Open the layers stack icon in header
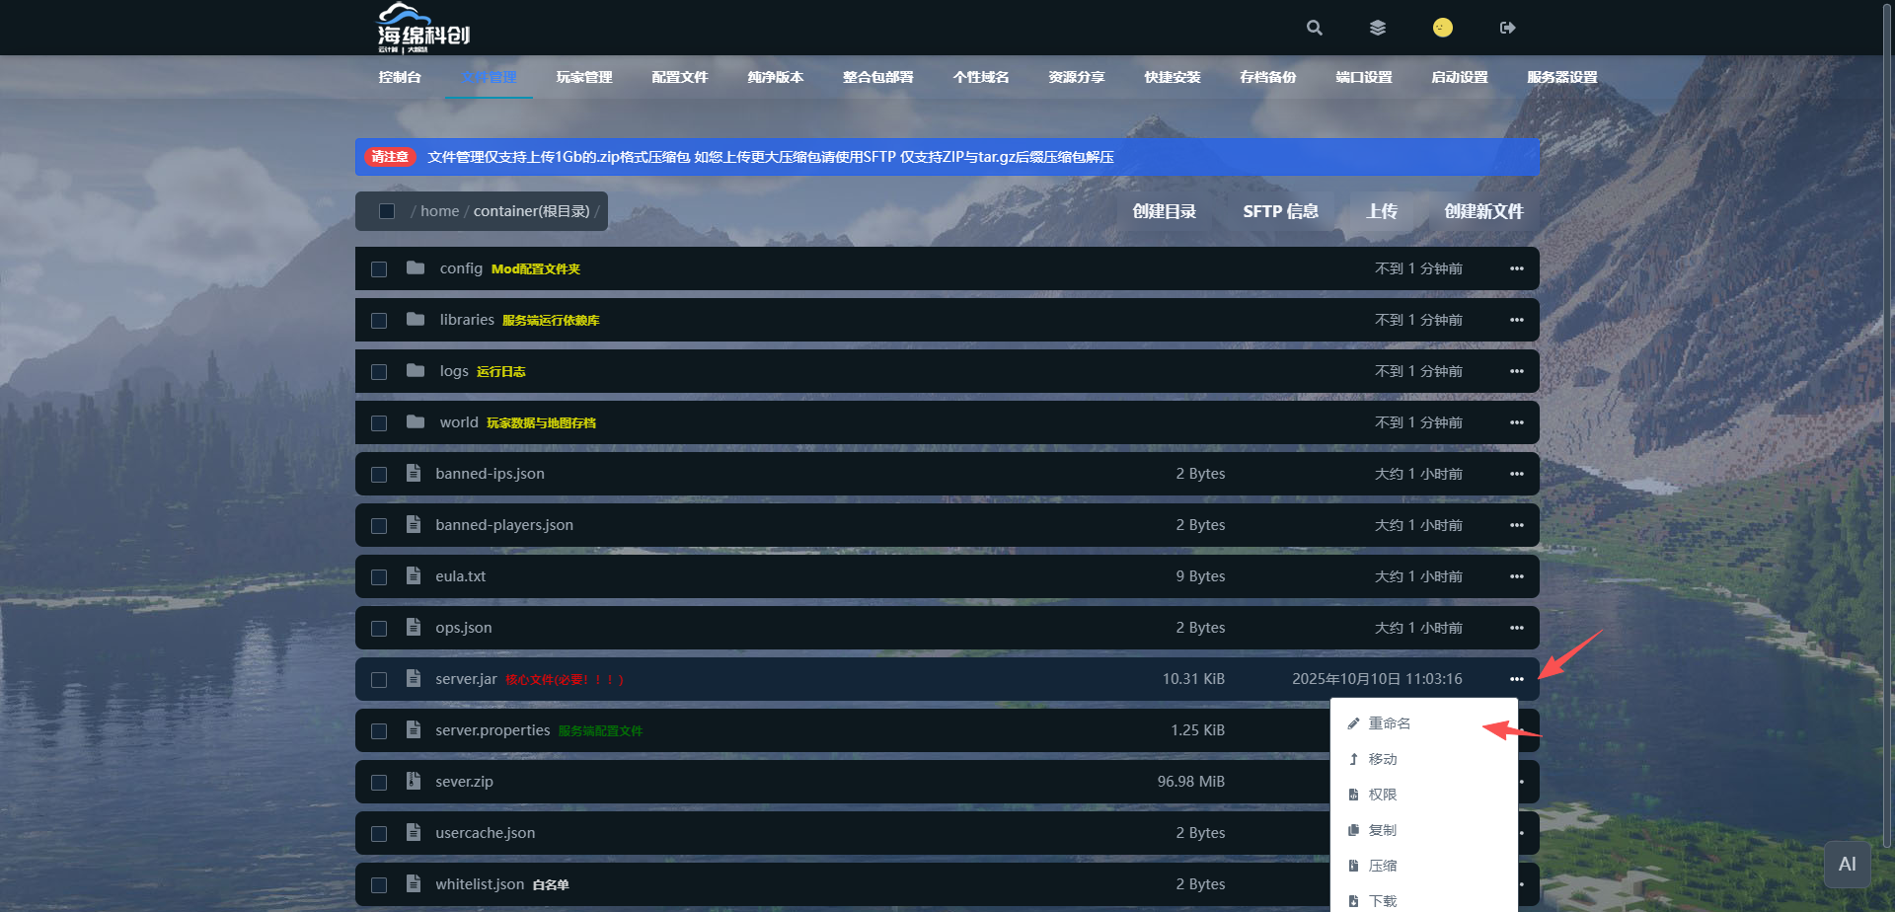This screenshot has height=912, width=1895. tap(1378, 28)
